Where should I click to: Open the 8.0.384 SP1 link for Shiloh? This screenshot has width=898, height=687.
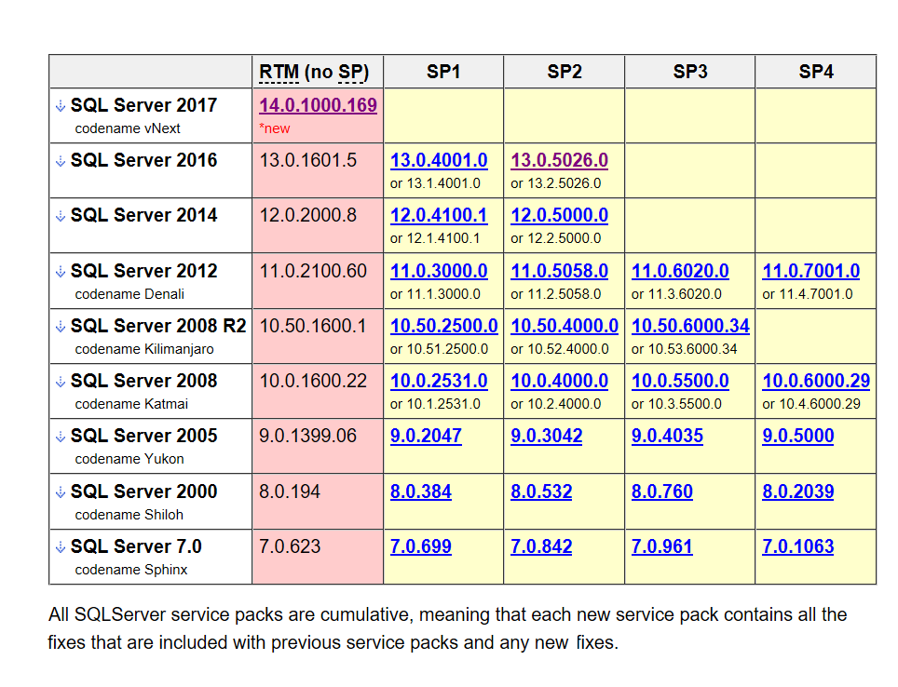pos(420,492)
